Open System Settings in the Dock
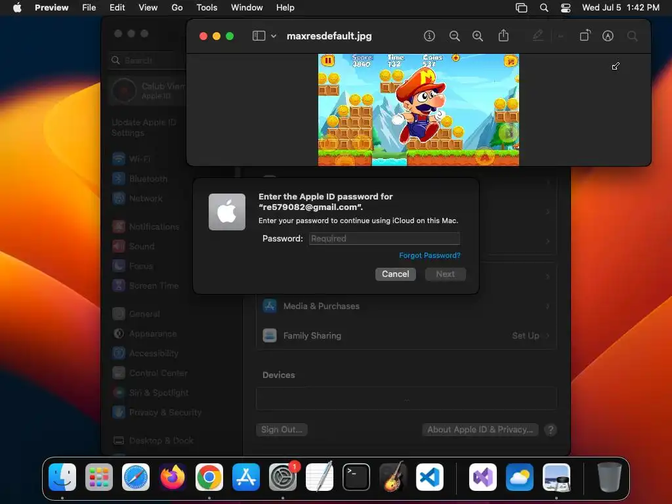The width and height of the screenshot is (672, 504). (x=283, y=477)
